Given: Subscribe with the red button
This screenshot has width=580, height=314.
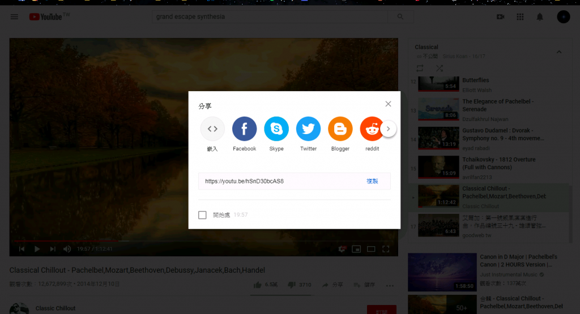Looking at the screenshot, I should 382,310.
